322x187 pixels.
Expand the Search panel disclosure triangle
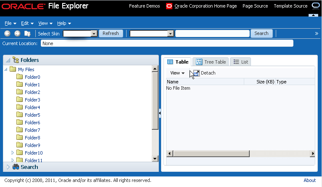[x=8, y=167]
